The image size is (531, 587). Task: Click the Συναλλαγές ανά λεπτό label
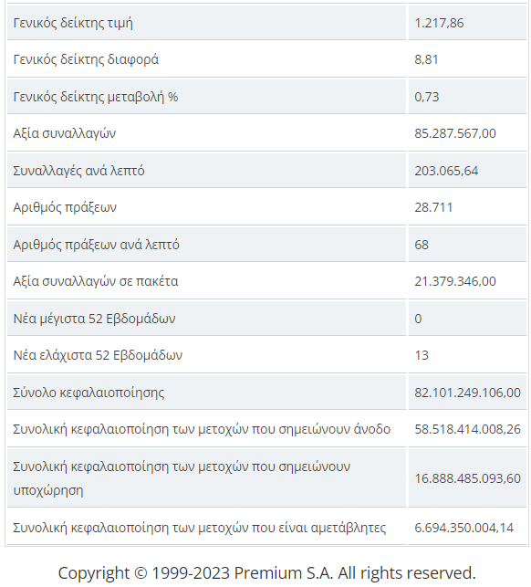(78, 171)
